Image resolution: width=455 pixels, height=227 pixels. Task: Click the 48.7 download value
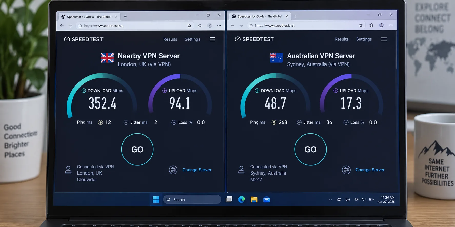tap(275, 103)
